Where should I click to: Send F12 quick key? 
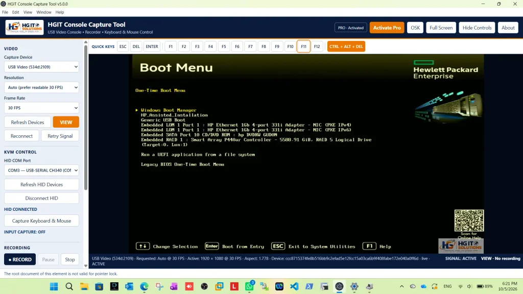317,46
